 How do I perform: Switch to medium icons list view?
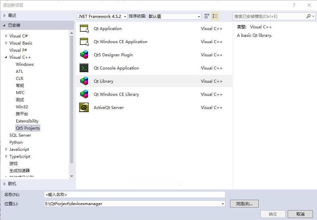tap(215, 16)
